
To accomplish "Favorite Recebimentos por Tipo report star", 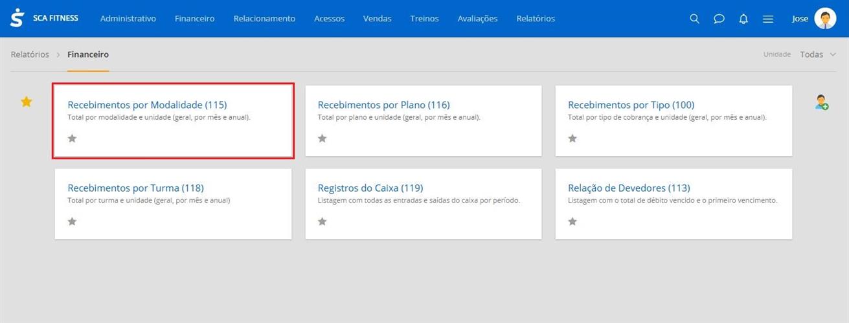I will pos(572,139).
